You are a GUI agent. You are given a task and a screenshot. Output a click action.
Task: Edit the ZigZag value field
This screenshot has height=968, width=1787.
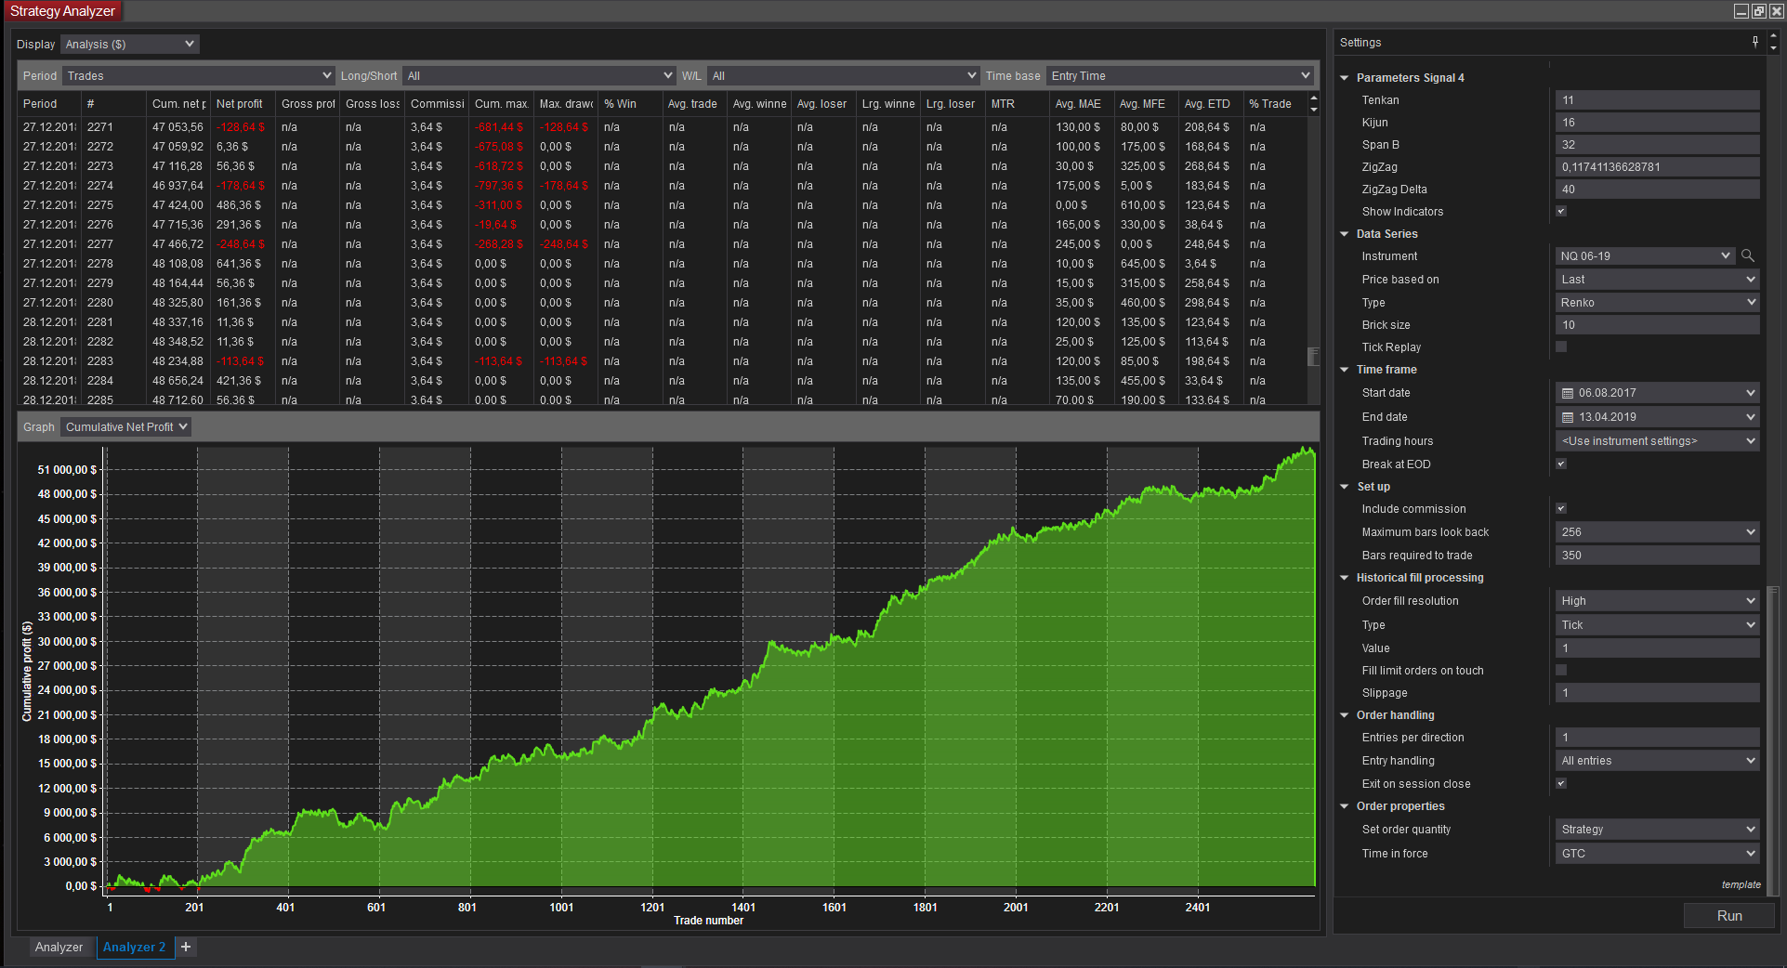point(1658,167)
